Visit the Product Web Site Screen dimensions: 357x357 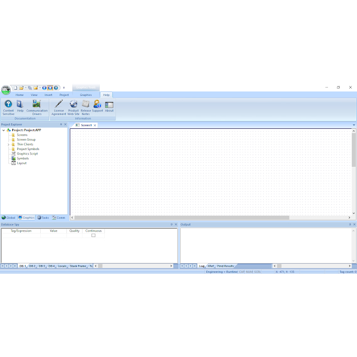tap(73, 108)
